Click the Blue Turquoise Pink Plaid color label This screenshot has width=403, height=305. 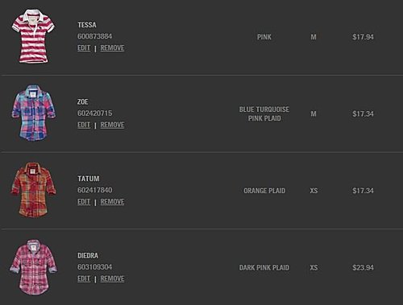[x=264, y=113]
